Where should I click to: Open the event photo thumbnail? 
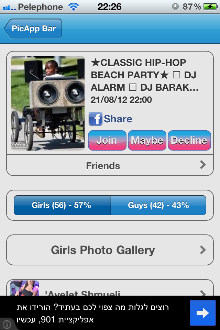coord(48,103)
